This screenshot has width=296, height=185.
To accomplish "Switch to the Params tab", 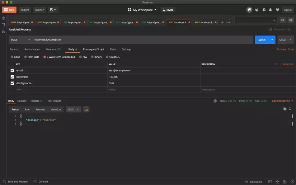I will [x=14, y=49].
